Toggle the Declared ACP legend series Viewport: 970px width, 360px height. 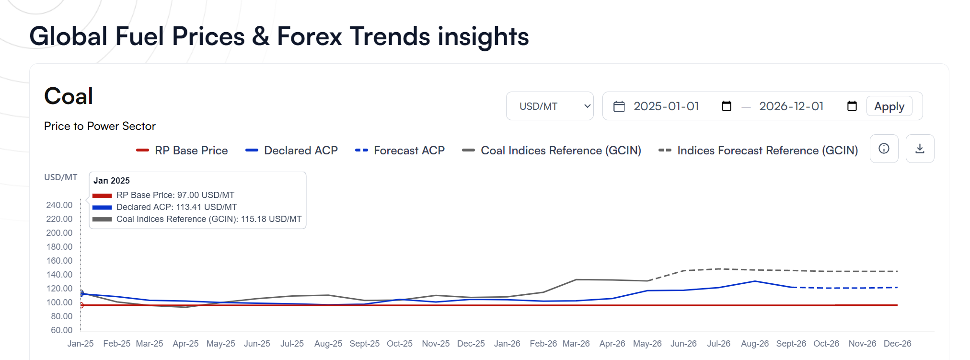(291, 151)
